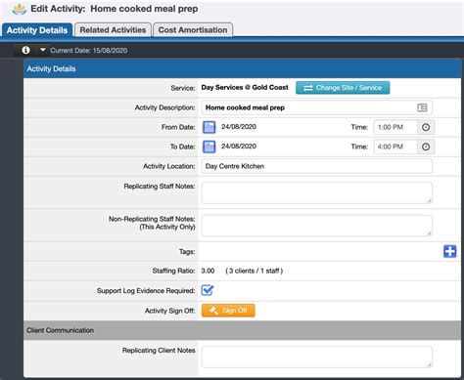
Task: Click the Edit Activity page title
Action: [115, 9]
